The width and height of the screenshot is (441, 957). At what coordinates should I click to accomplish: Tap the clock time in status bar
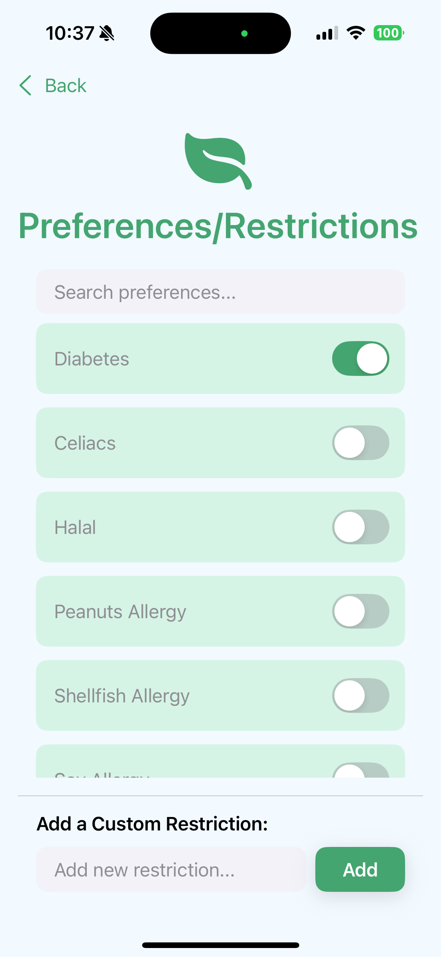tap(70, 33)
